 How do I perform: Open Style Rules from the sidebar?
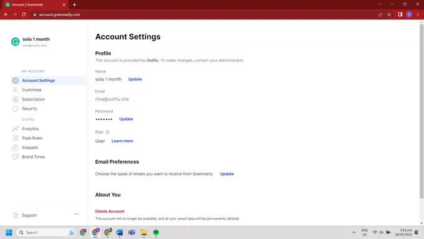32,138
